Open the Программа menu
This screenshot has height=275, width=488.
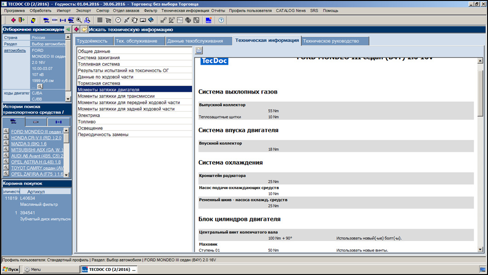[x=14, y=11]
